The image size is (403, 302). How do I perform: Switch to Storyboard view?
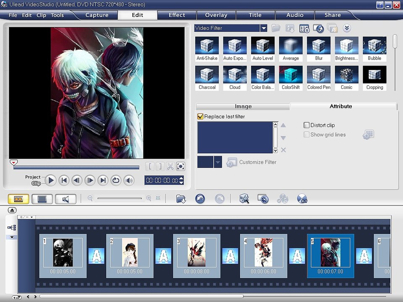pos(18,199)
